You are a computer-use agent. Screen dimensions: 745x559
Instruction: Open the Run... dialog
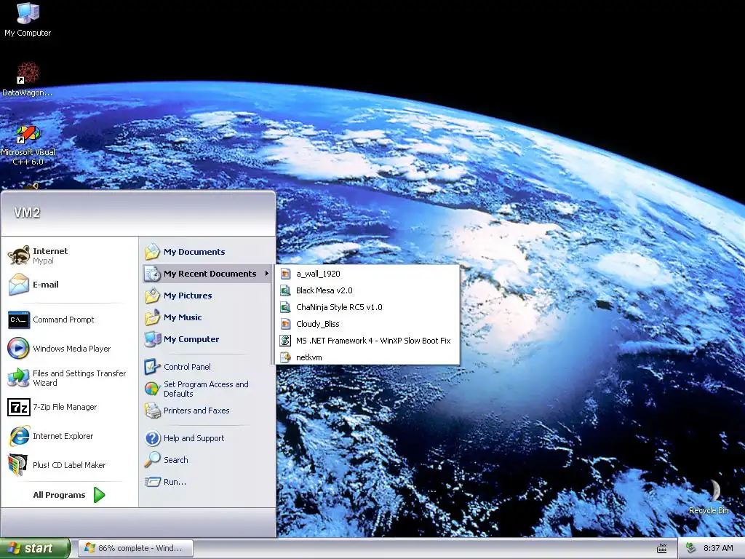click(207, 482)
